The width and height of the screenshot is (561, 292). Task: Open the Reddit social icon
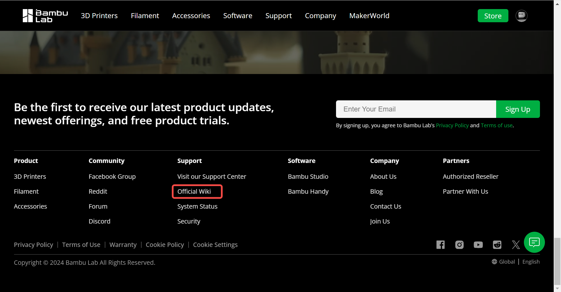point(497,245)
